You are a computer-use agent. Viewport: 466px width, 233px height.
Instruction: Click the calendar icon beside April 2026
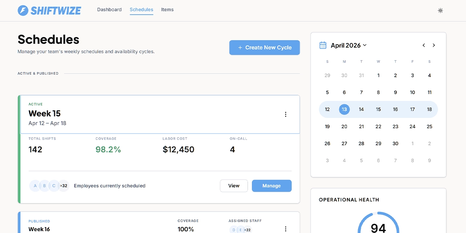[x=323, y=45]
